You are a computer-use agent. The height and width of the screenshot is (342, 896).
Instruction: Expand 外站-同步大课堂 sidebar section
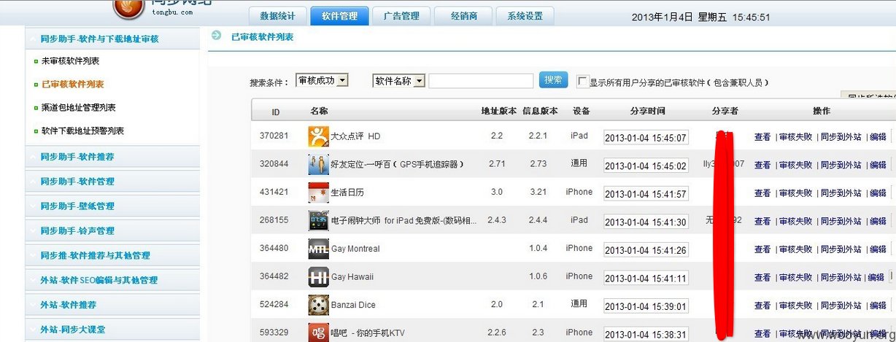(x=112, y=330)
